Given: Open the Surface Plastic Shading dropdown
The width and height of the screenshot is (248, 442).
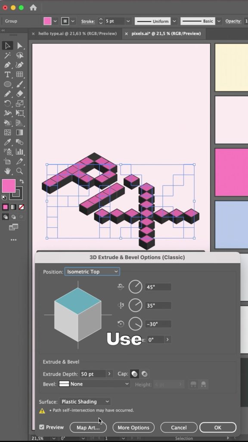Looking at the screenshot, I should tap(85, 402).
